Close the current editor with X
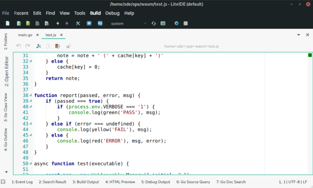This screenshot has height=188, width=313. click(308, 35)
